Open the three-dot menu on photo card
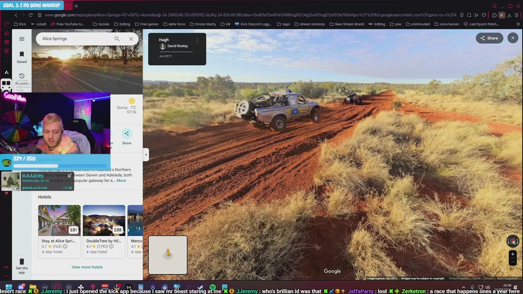The height and width of the screenshot is (294, 523). click(197, 40)
